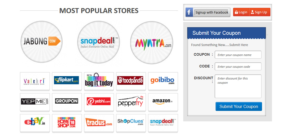This screenshot has width=283, height=136.
Task: Visit the ebay.in store tile
Action: tap(35, 123)
